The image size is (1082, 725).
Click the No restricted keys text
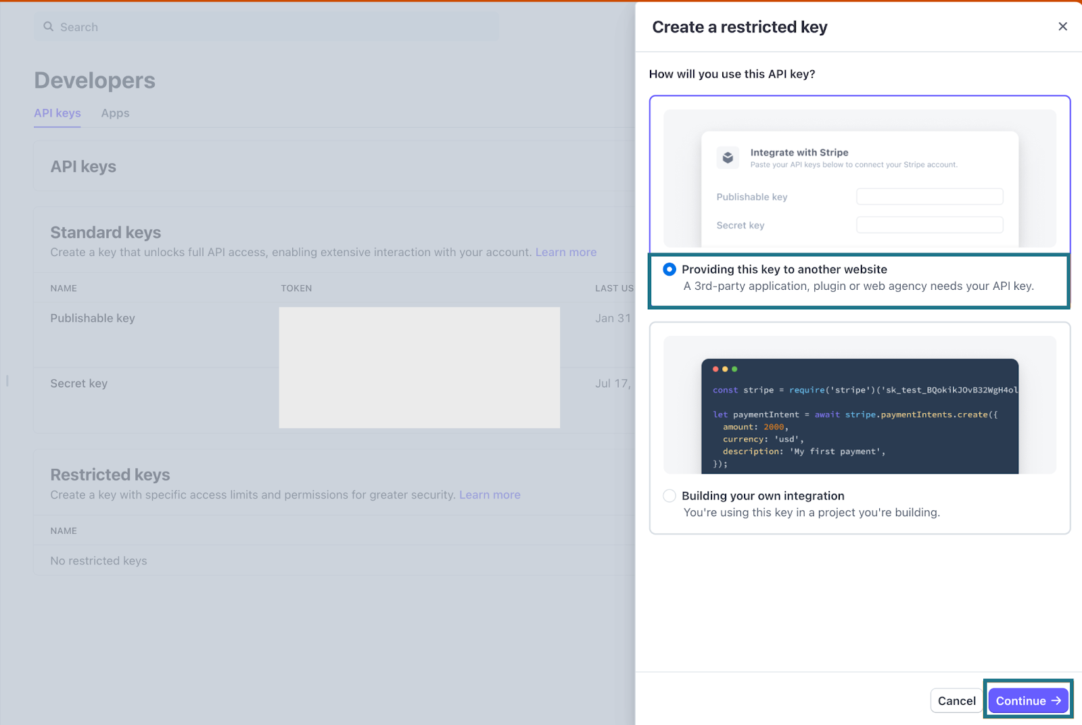[99, 561]
